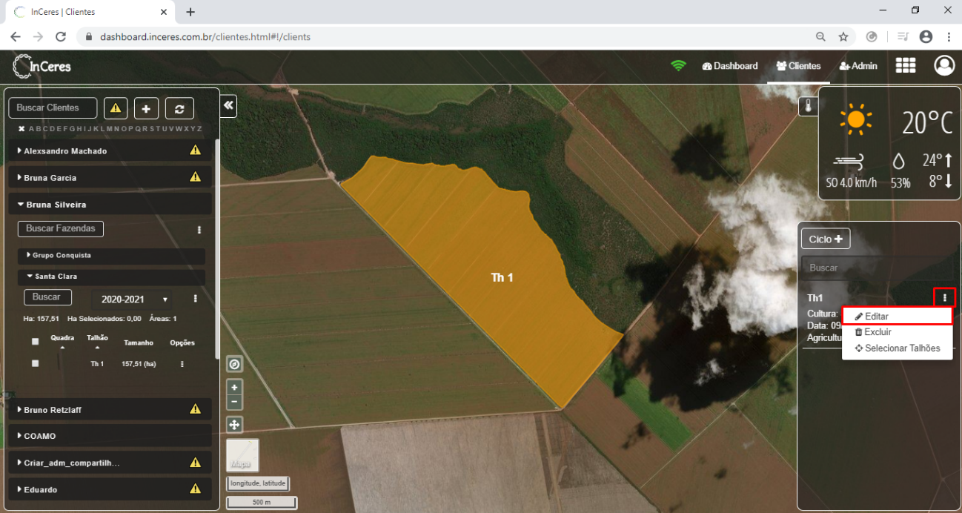Click the Buscar Clientes search field
The image size is (962, 513).
pos(53,107)
